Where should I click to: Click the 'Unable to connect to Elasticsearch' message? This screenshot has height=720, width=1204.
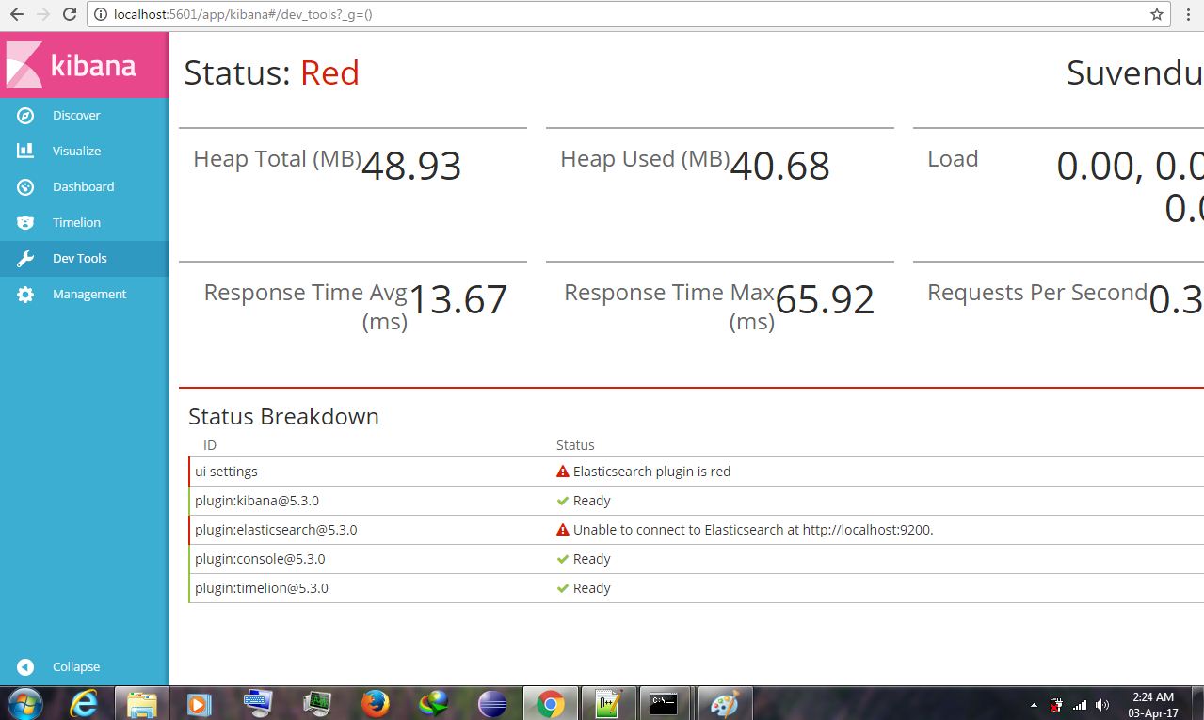753,530
